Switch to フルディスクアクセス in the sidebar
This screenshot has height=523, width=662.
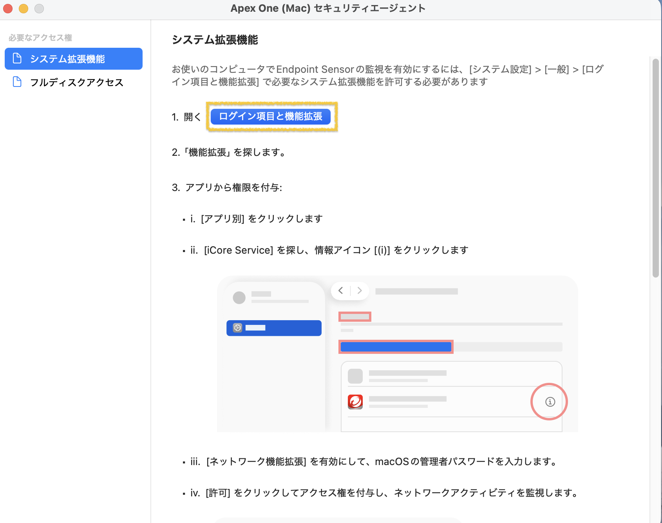pos(77,82)
